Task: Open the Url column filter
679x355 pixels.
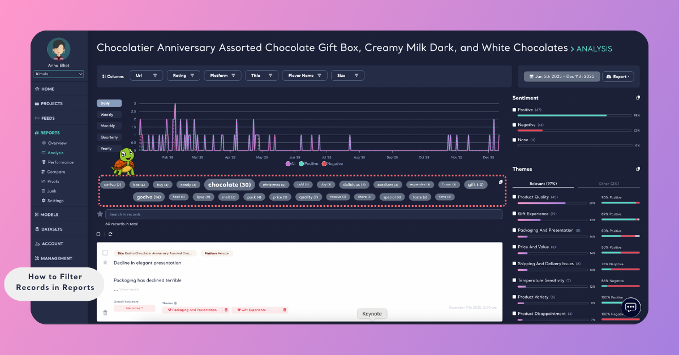Action: pyautogui.click(x=147, y=75)
